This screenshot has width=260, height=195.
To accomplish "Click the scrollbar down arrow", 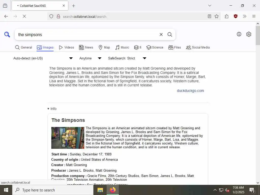I will 258,183.
